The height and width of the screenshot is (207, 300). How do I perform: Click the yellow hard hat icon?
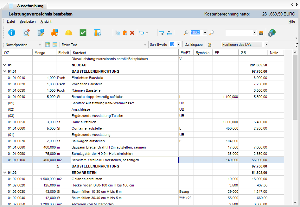[x=69, y=33]
